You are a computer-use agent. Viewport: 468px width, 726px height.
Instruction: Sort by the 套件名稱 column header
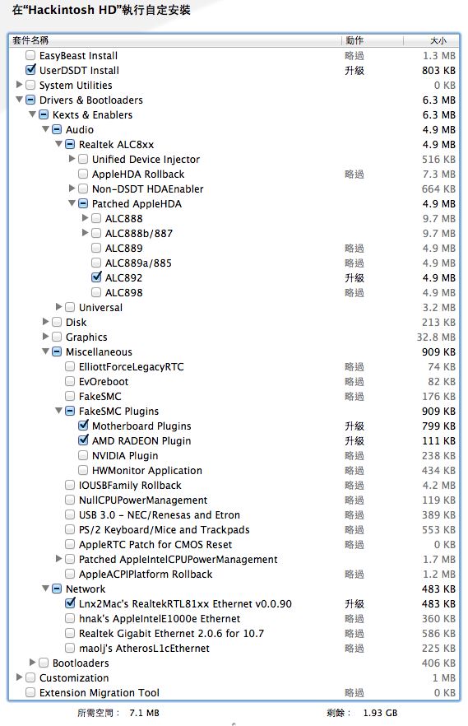click(x=175, y=41)
